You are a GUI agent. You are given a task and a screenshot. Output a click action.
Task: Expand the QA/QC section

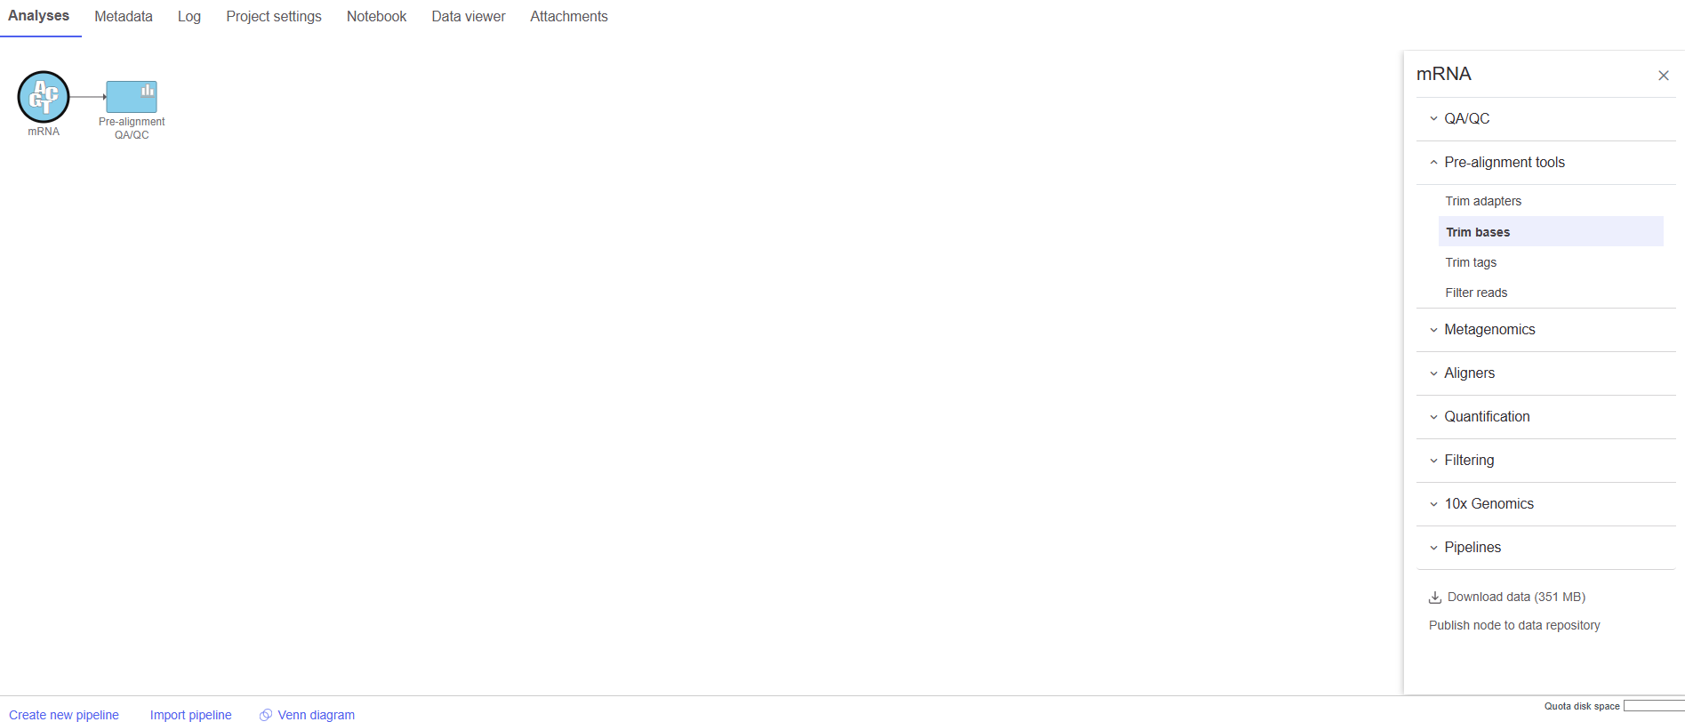coord(1466,118)
